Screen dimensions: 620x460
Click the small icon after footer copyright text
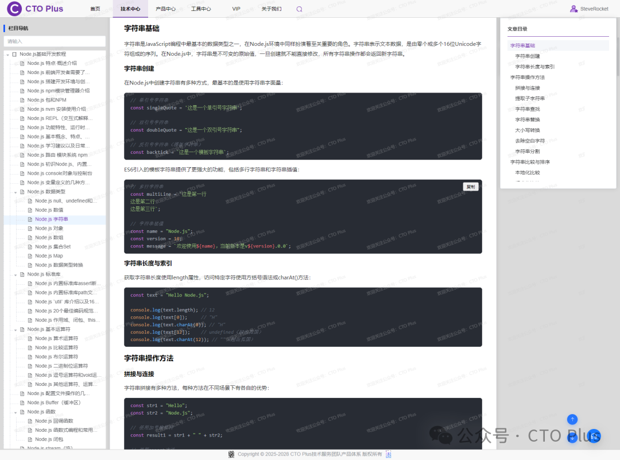[x=388, y=454]
